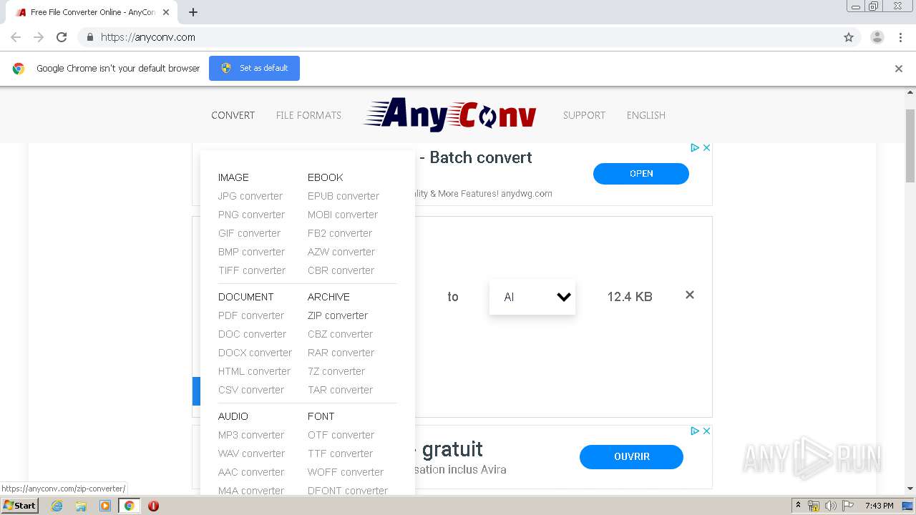Image resolution: width=916 pixels, height=515 pixels.
Task: Select MP3 converter
Action: point(251,435)
